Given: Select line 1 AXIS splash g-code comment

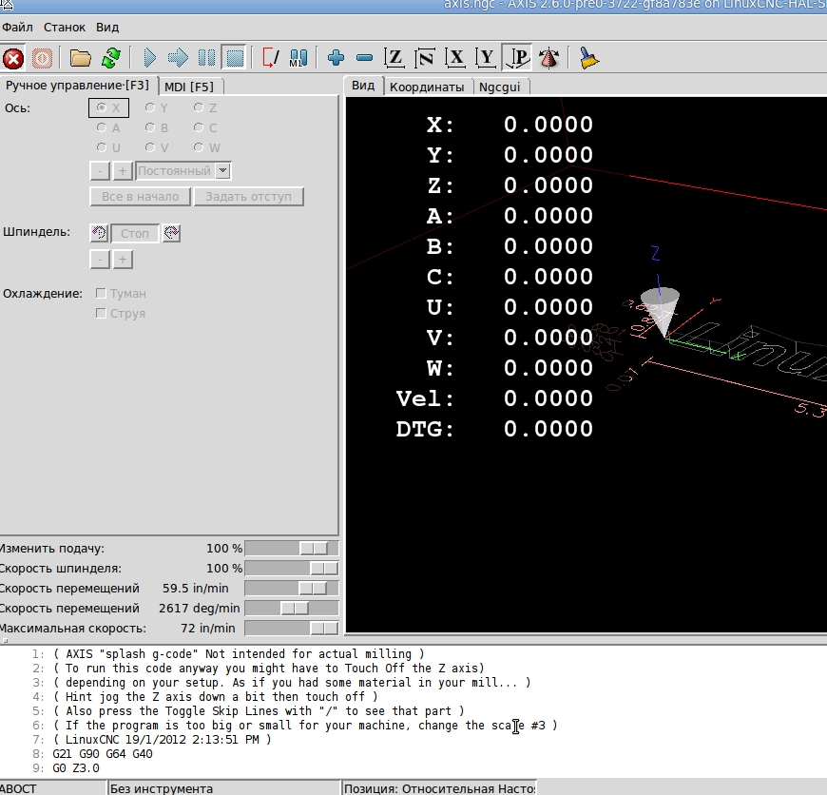Looking at the screenshot, I should point(239,654).
